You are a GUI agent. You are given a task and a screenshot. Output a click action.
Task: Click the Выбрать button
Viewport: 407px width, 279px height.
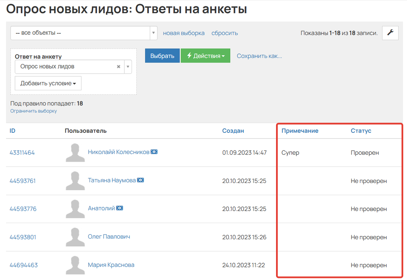pyautogui.click(x=162, y=55)
